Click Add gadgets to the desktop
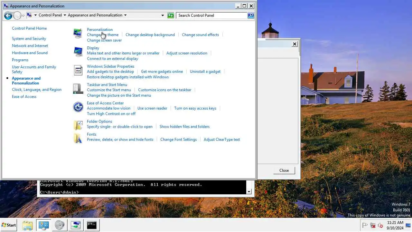This screenshot has height=232, width=412. tap(110, 72)
